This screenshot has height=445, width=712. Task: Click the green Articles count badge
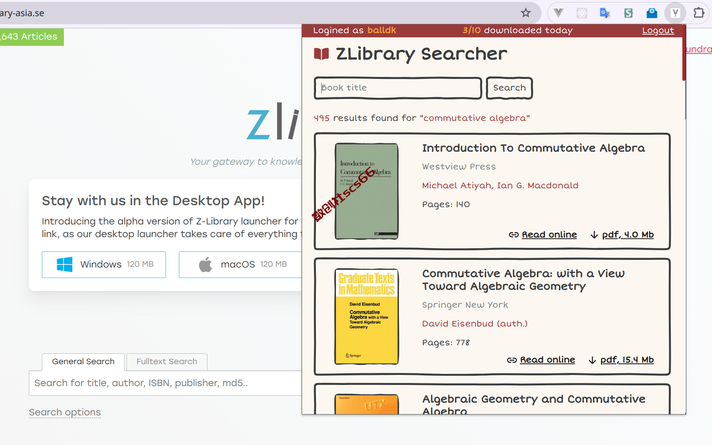[x=31, y=37]
